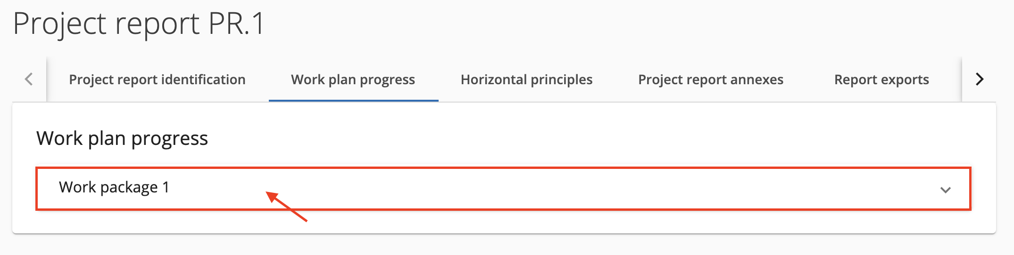This screenshot has width=1014, height=255.
Task: Click the "PR.1" report number in the title
Action: 236,24
